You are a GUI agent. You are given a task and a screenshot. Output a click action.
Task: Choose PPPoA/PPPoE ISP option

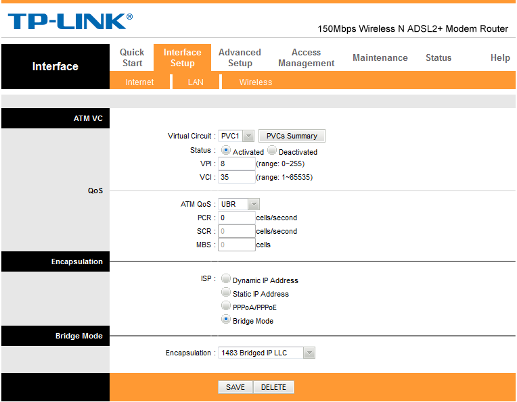(x=225, y=305)
